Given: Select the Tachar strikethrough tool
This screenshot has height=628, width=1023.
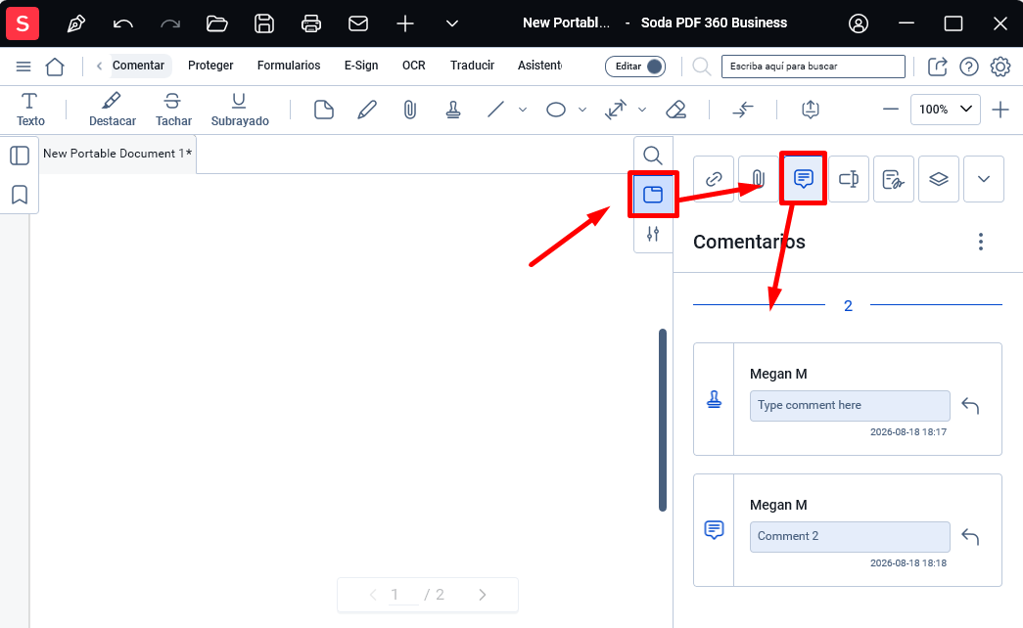Looking at the screenshot, I should 173,110.
